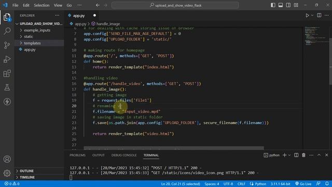Screen dimensions: 332x187
Task: Open editor More Actions ellipsis
Action: (327, 15)
